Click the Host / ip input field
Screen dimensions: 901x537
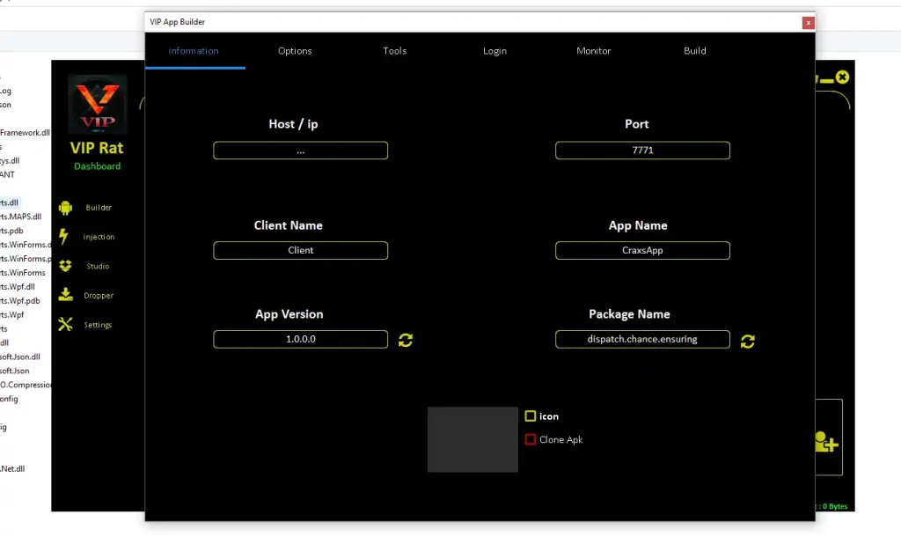[x=300, y=151]
